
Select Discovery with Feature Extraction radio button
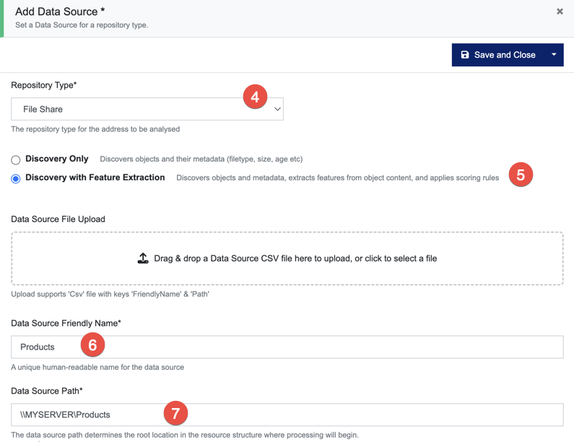pos(16,179)
